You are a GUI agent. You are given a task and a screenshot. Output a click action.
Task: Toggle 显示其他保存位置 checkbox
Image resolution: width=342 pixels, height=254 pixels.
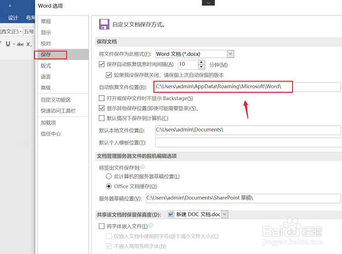(101, 108)
